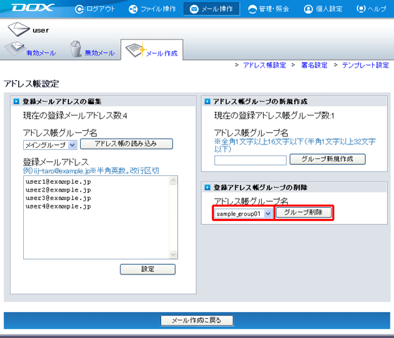Click the logout icon
The image size is (394, 338).
click(x=79, y=9)
